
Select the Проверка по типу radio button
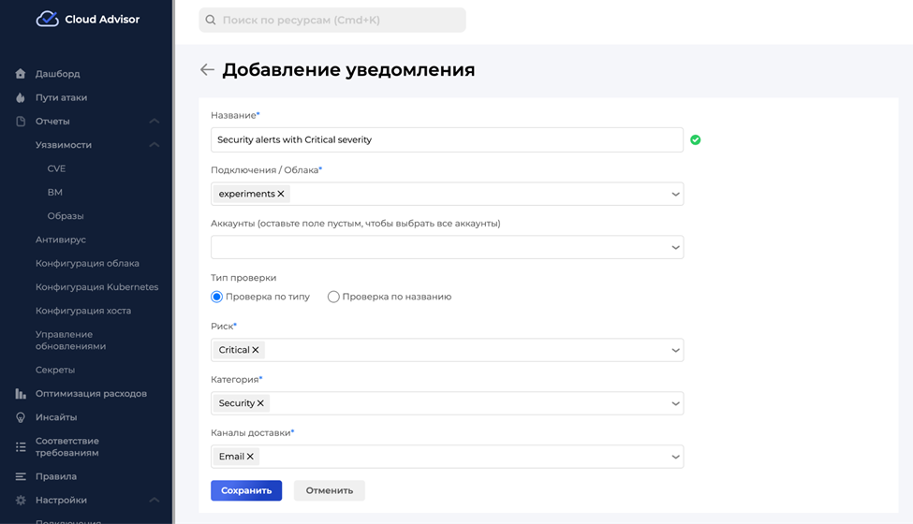[x=217, y=297]
